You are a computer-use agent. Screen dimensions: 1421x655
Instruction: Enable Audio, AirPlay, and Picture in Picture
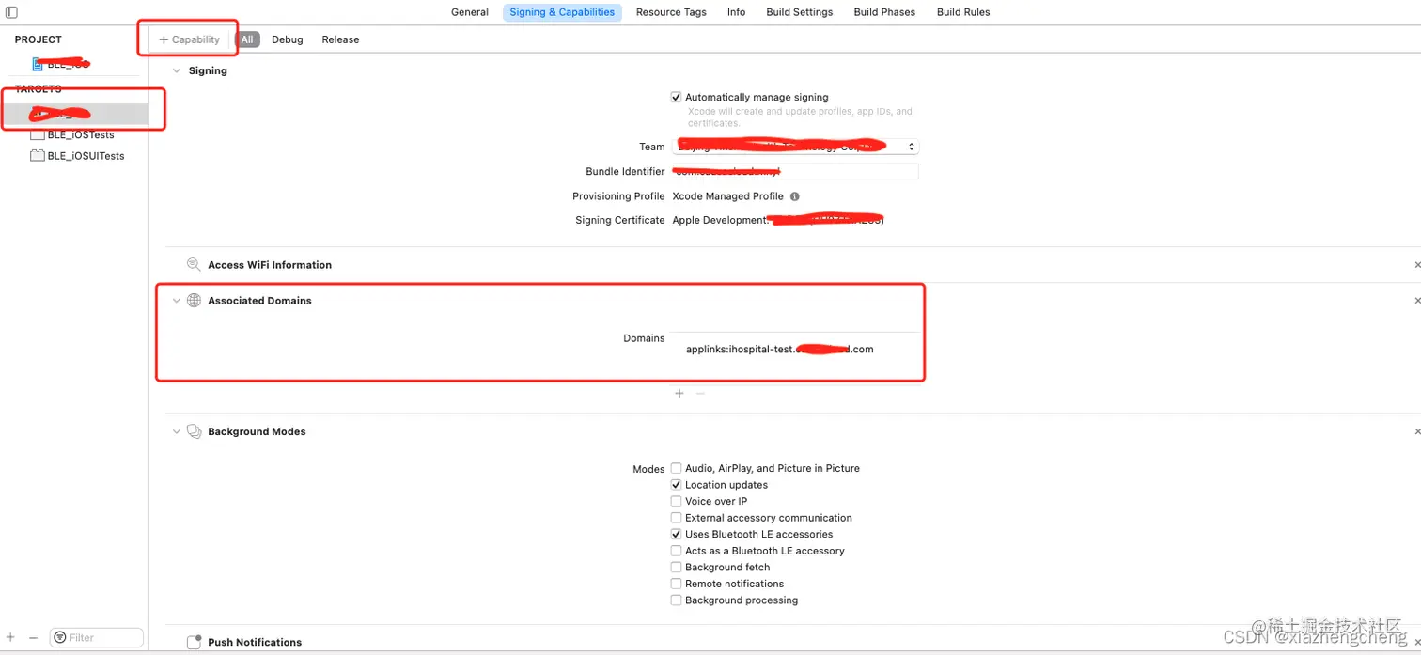tap(676, 468)
